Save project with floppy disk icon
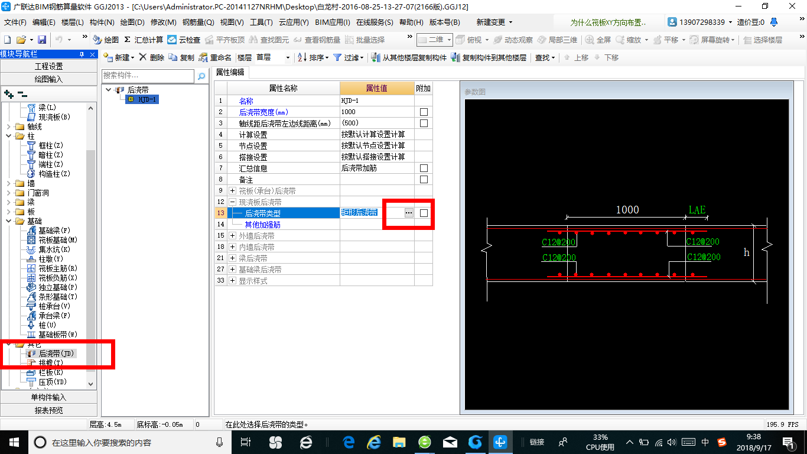Screen dimensions: 807x454 (x=42, y=40)
